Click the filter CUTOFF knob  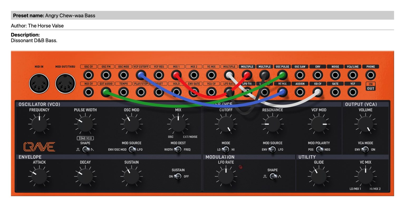pos(226,124)
